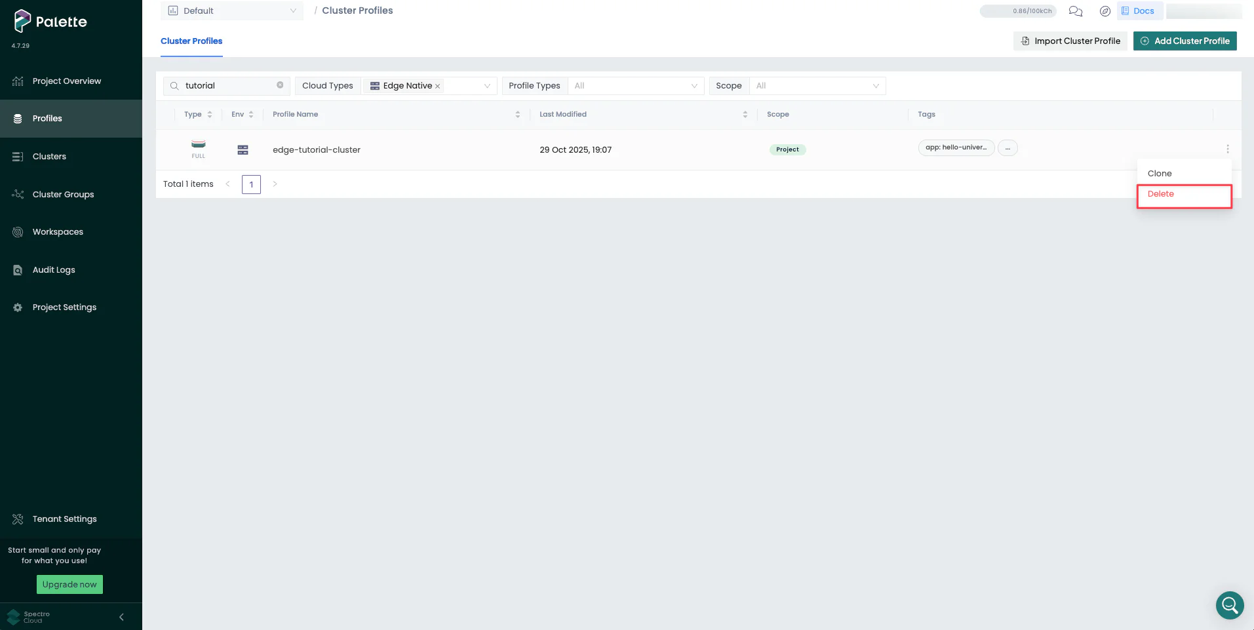
Task: Open the chat conversations icon in the header
Action: point(1075,11)
